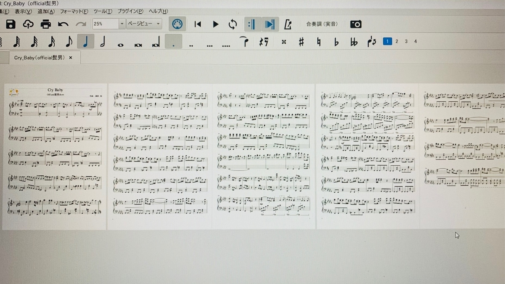Viewport: 505px width, 284px height.
Task: Click the Save score icon
Action: [11, 24]
